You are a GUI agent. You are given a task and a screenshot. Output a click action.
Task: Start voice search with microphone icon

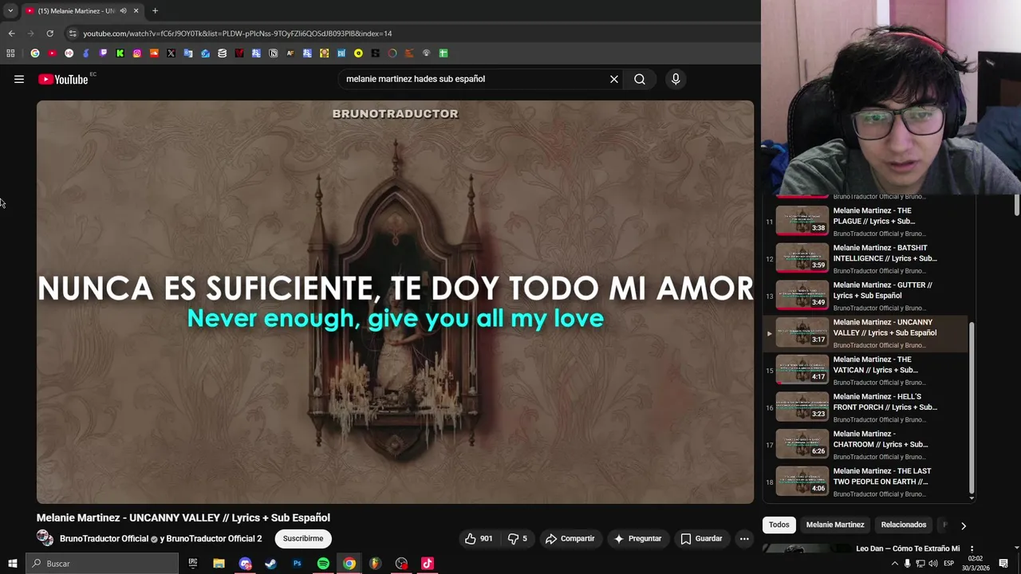click(676, 79)
